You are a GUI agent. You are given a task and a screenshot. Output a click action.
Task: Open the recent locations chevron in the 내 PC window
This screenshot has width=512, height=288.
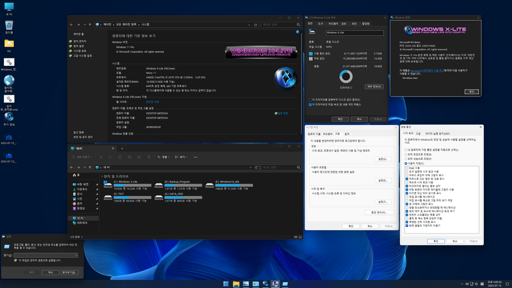[85, 167]
